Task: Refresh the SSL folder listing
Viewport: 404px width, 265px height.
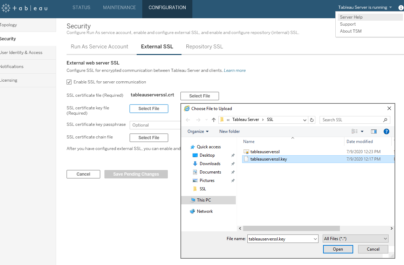Action: (312, 120)
